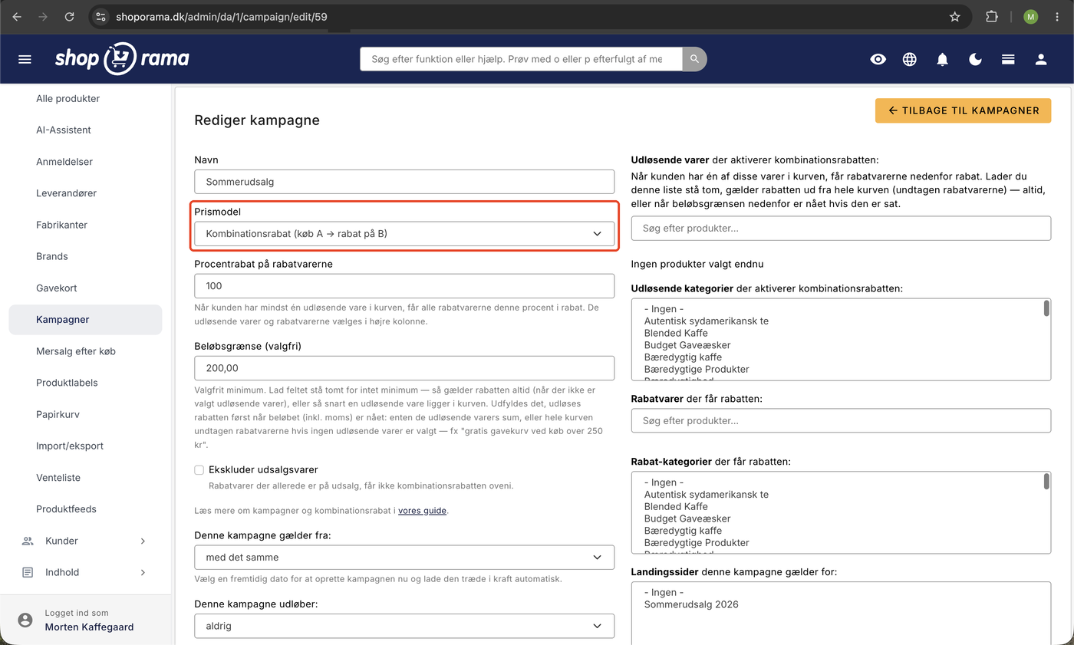This screenshot has width=1074, height=645.
Task: Open the globe language icon
Action: pyautogui.click(x=910, y=59)
